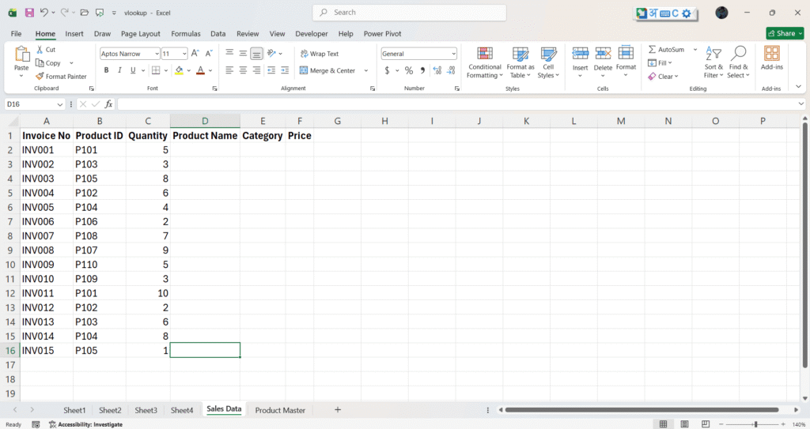The height and width of the screenshot is (429, 810).
Task: Click the Cut scissors icon
Action: click(x=40, y=50)
